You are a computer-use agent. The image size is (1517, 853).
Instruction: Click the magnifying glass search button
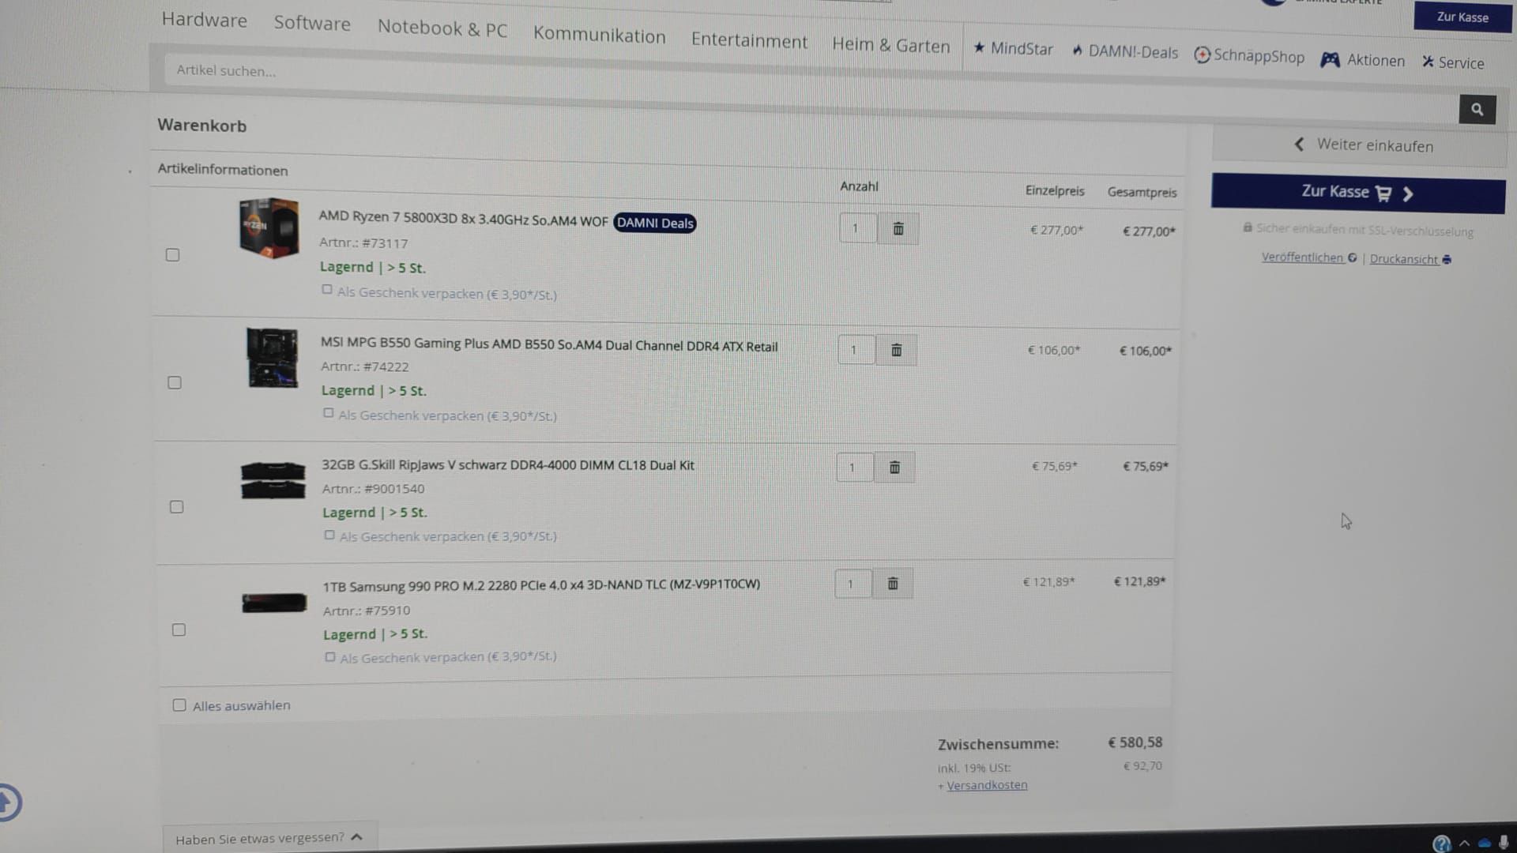point(1477,110)
